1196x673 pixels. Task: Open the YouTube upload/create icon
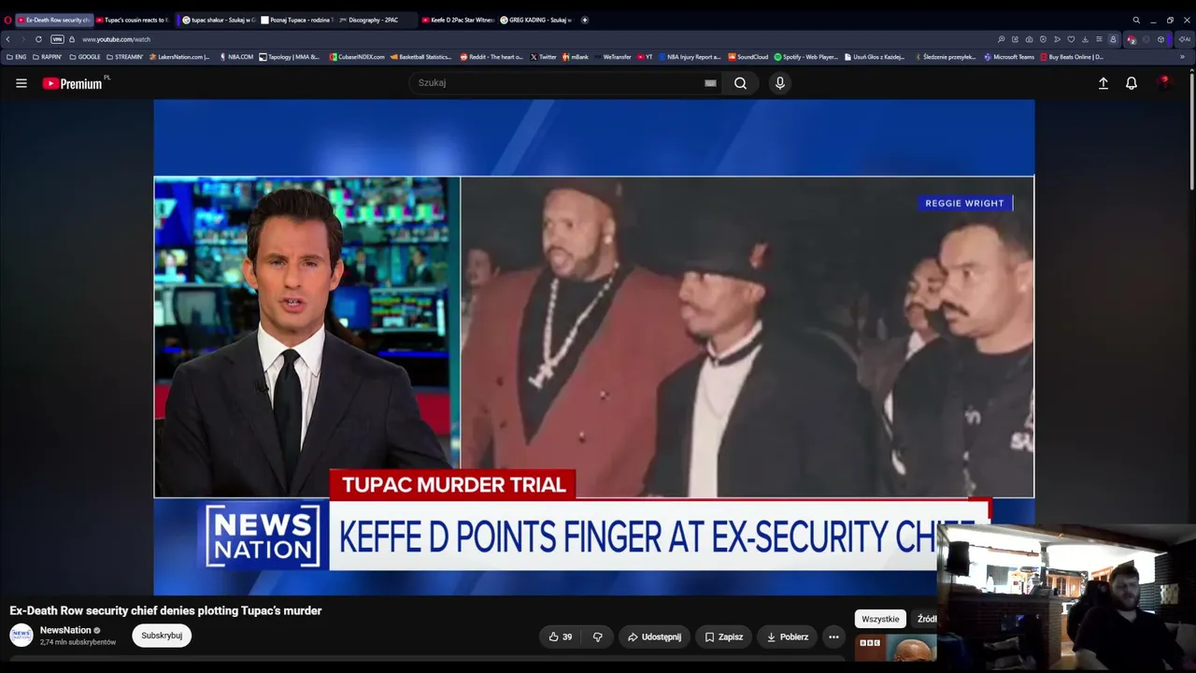click(1103, 83)
